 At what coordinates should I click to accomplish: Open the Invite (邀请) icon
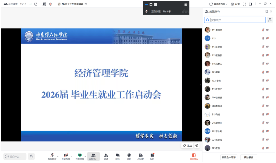click(106, 156)
